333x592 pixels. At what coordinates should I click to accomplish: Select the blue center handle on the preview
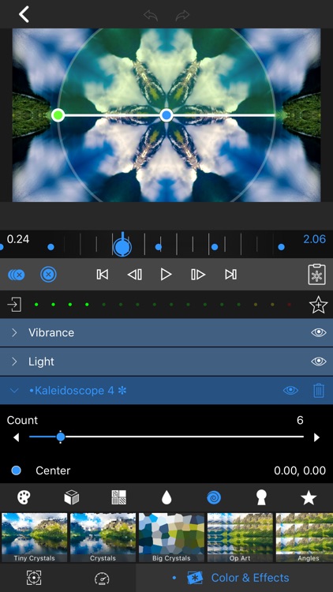[166, 115]
